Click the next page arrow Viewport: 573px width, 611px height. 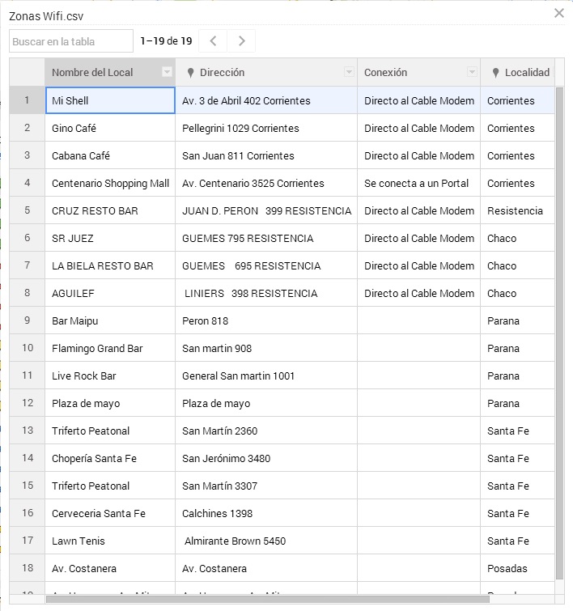click(x=241, y=41)
